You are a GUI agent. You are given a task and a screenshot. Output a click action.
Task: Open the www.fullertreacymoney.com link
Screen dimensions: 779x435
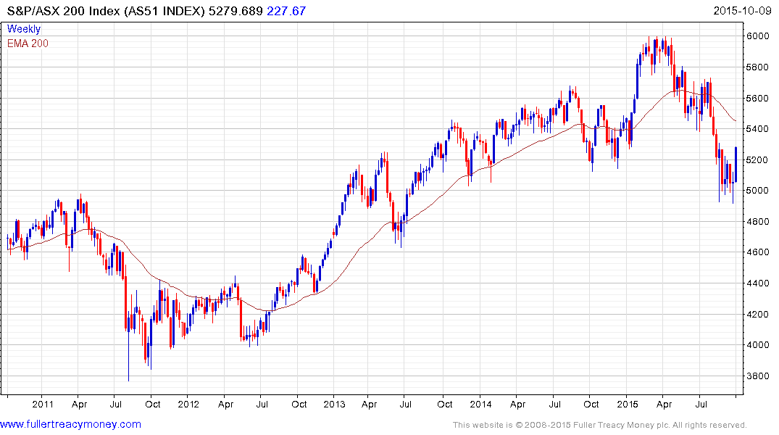point(70,424)
